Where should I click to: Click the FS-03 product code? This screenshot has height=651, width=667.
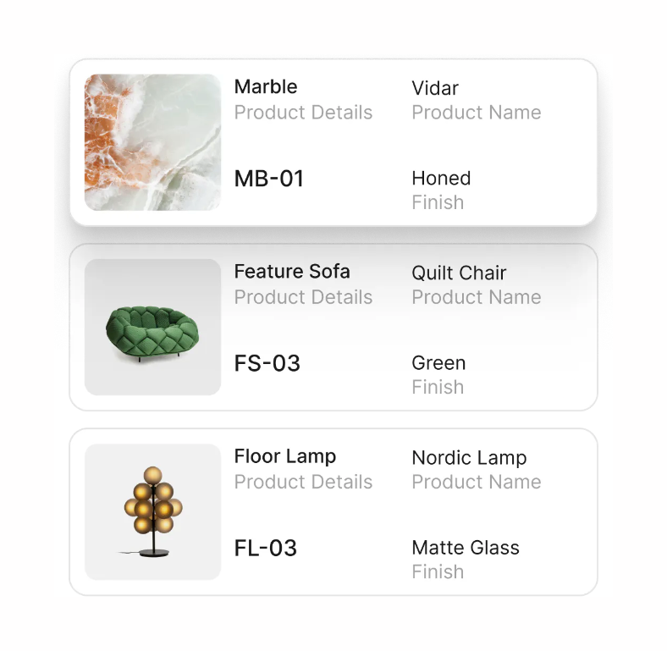(x=267, y=363)
